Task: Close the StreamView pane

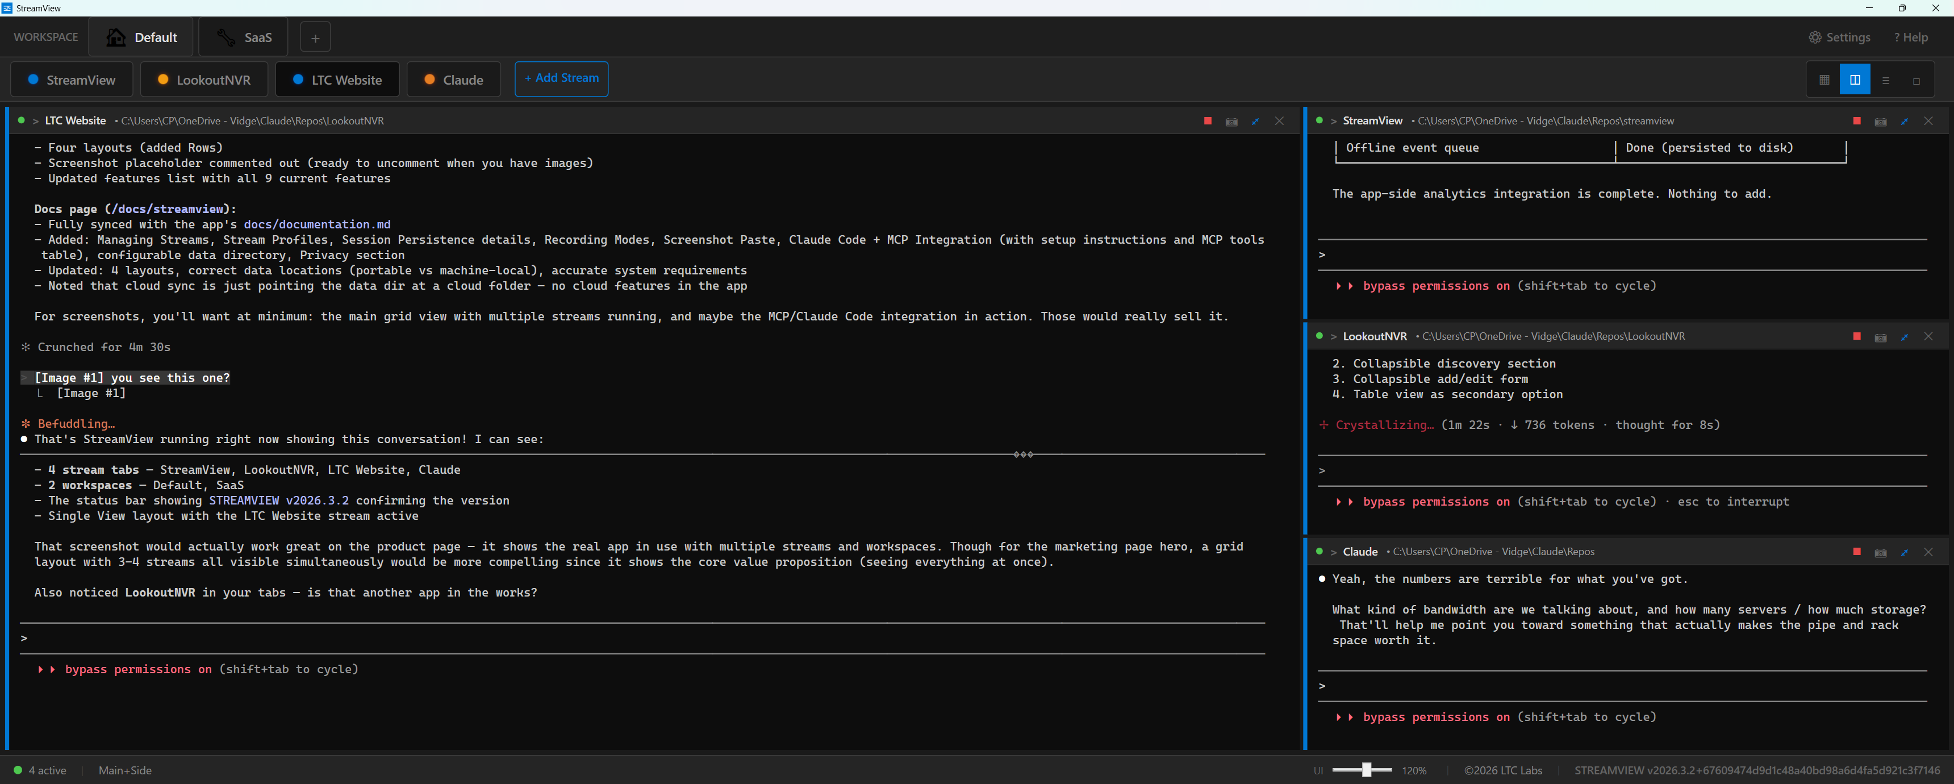Action: coord(1928,122)
